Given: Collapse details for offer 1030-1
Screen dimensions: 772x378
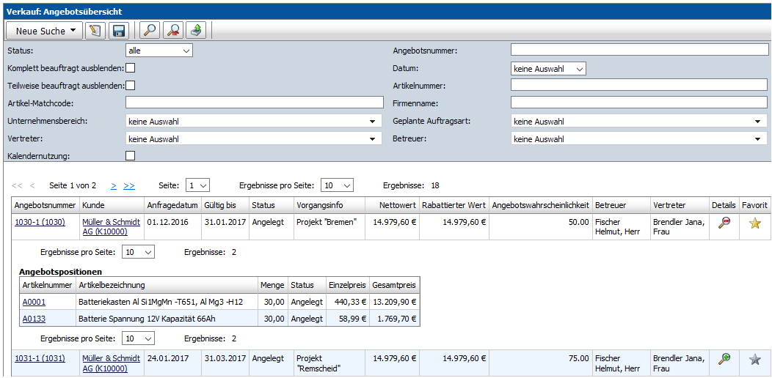Looking at the screenshot, I should pos(724,223).
